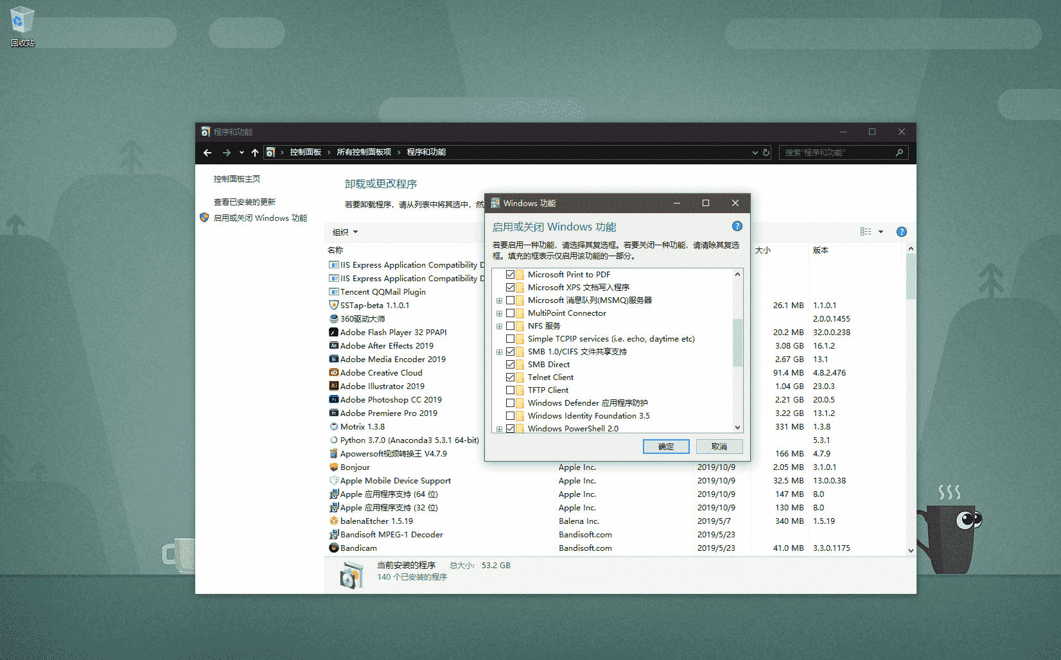1061x660 pixels.
Task: Open the 回收站 on the desktop
Action: pos(21,21)
